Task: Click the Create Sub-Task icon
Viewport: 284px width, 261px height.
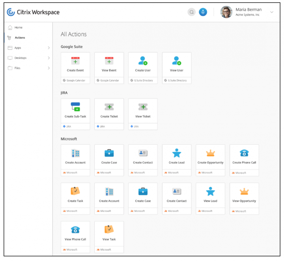Action: pos(75,107)
